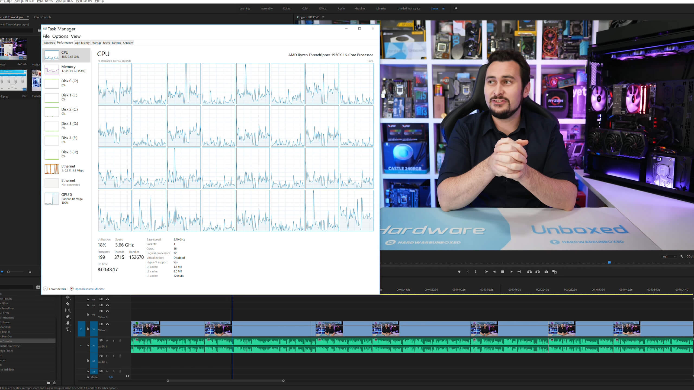
Task: Select GPU 0 Radeon RX Vega entry
Action: click(x=66, y=198)
